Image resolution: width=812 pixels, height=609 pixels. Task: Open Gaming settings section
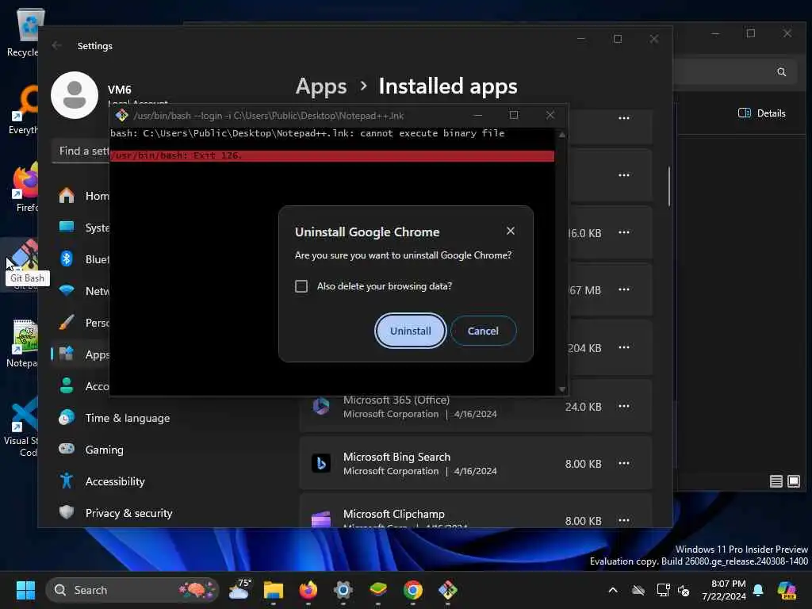pyautogui.click(x=104, y=450)
